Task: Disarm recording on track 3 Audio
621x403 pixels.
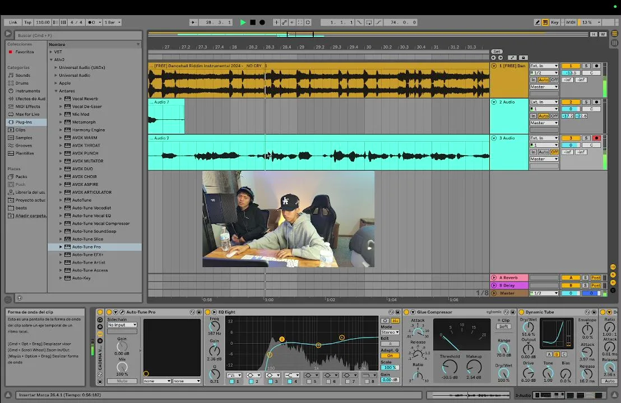Action: point(596,138)
